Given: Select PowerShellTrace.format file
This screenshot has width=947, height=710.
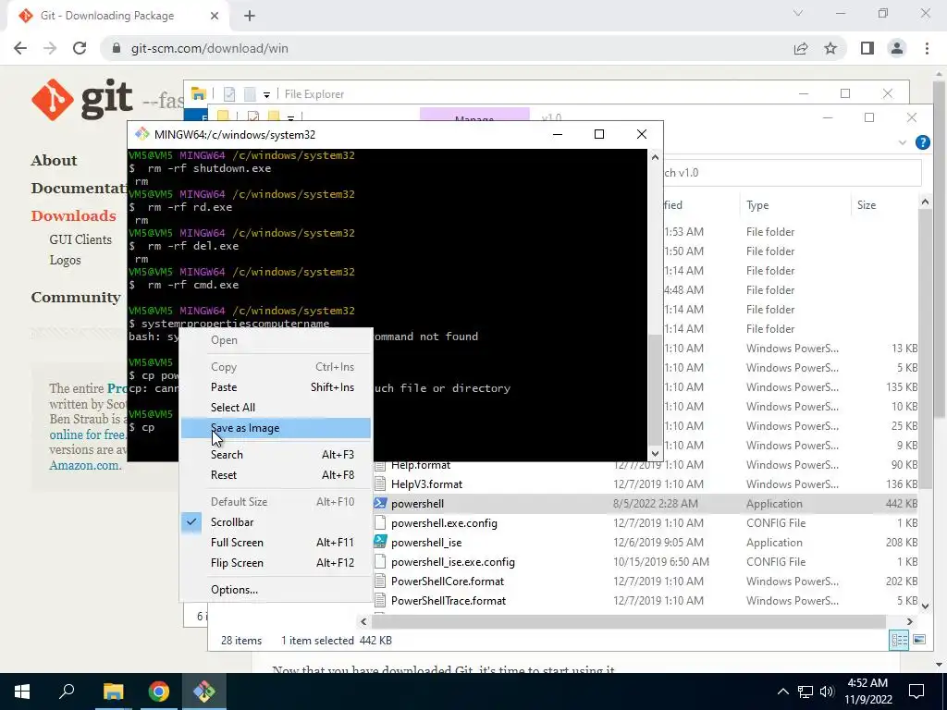Looking at the screenshot, I should click(x=449, y=601).
